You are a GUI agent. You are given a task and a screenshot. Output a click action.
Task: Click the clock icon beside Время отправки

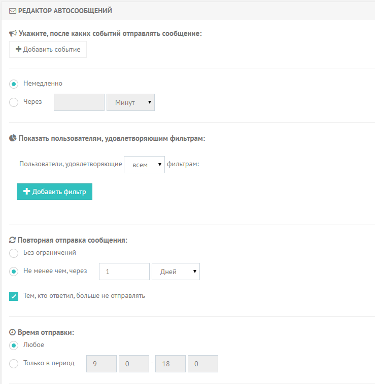coord(12,332)
